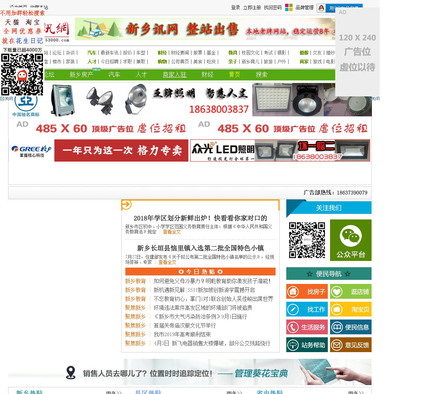The width and height of the screenshot is (445, 394).
Task: Click the left floating QR code image
Action: point(22,75)
